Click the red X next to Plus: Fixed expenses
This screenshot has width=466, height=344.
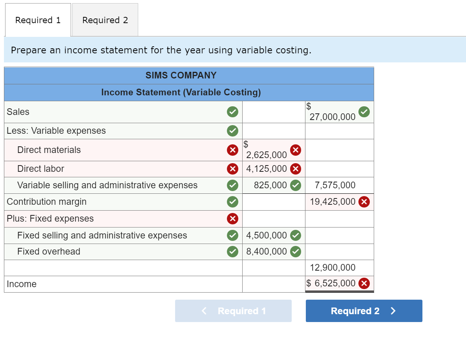232,219
